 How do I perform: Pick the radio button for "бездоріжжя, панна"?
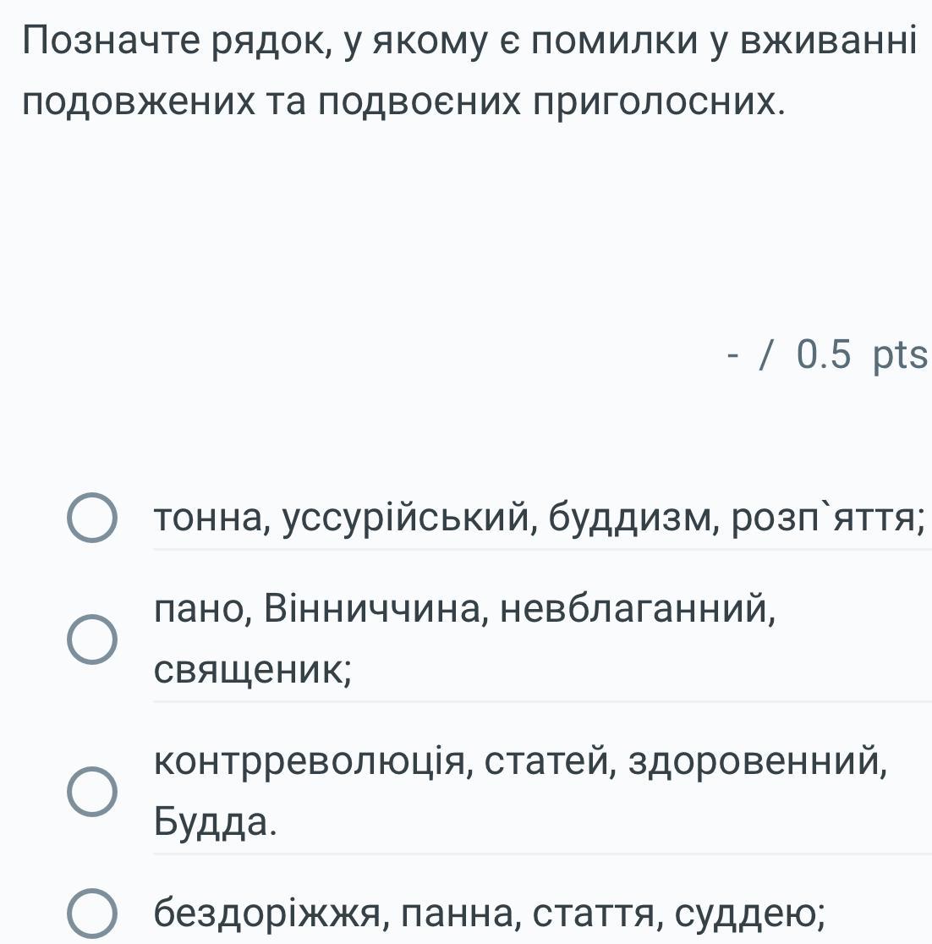coord(92,914)
